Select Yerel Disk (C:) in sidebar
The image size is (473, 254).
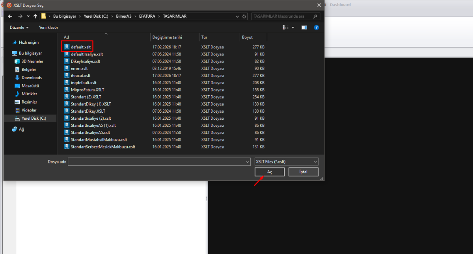click(x=34, y=118)
